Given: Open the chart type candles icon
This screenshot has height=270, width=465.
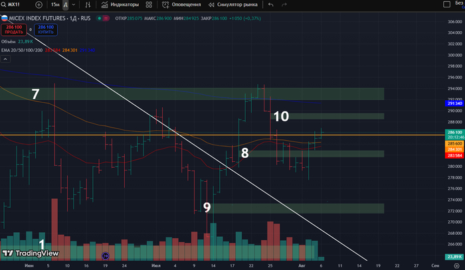Looking at the screenshot, I should tap(89, 4).
